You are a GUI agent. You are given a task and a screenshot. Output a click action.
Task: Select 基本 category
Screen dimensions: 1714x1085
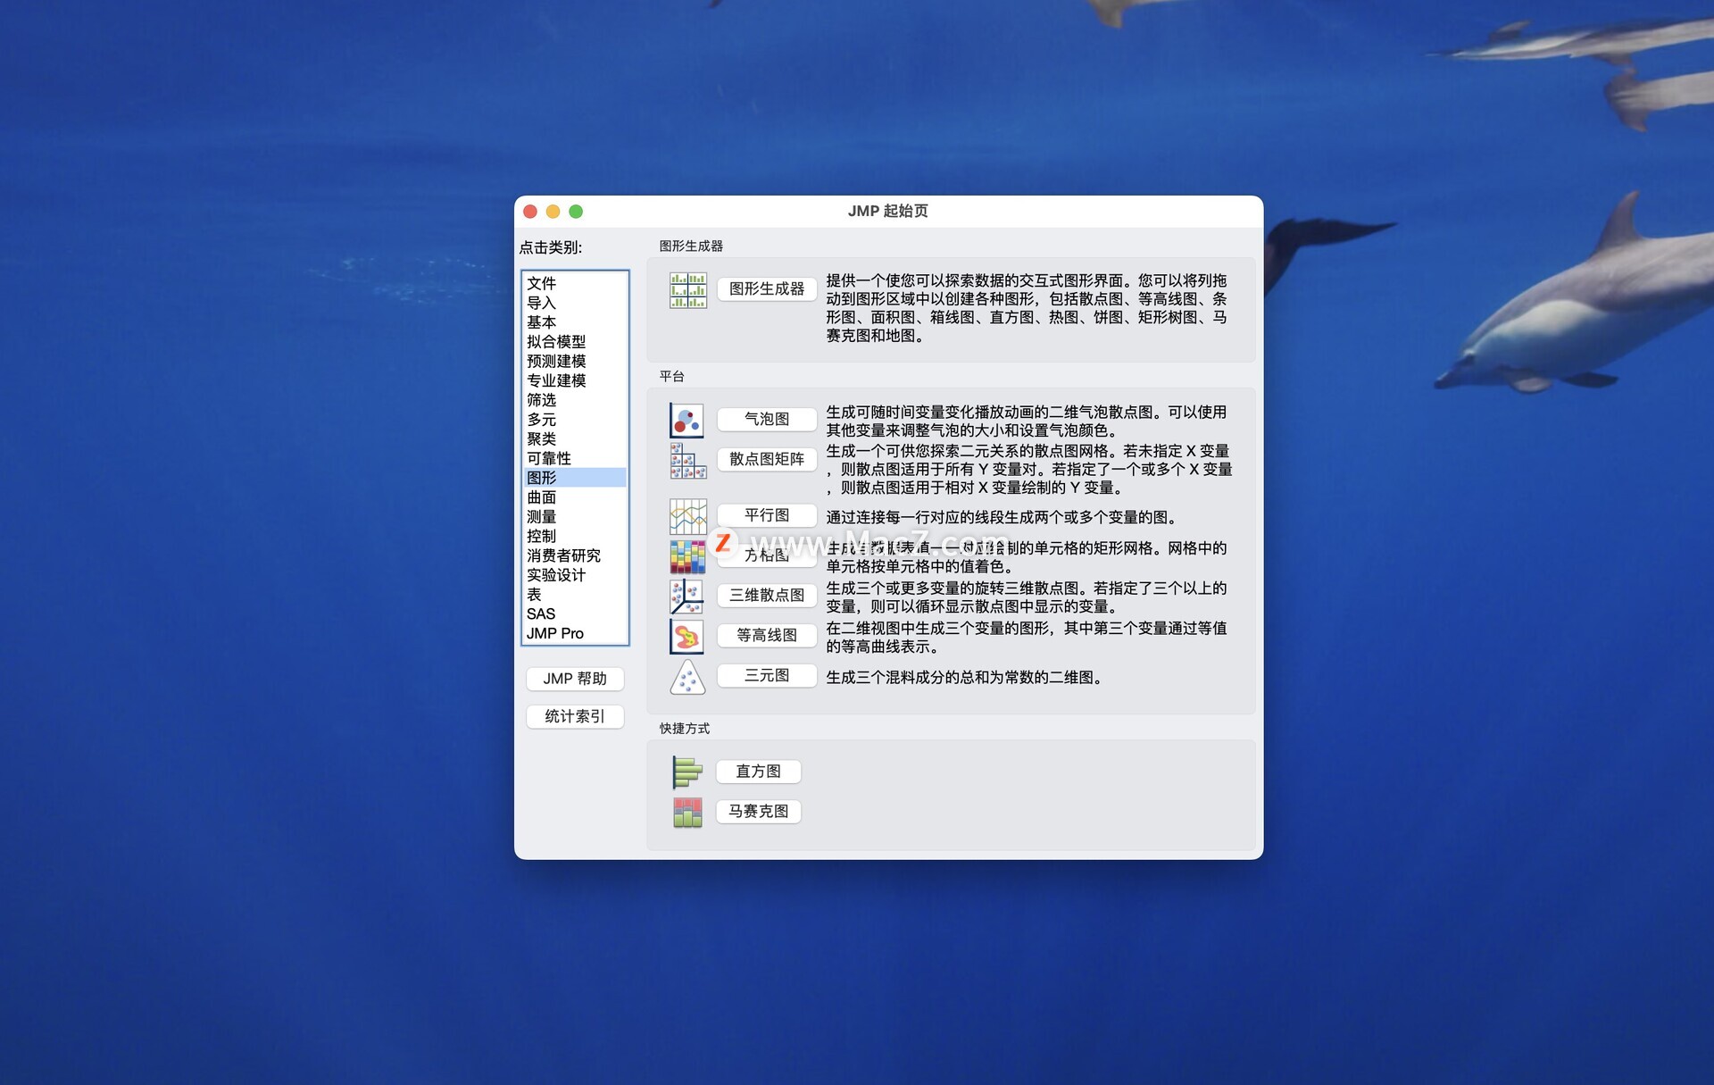(575, 322)
